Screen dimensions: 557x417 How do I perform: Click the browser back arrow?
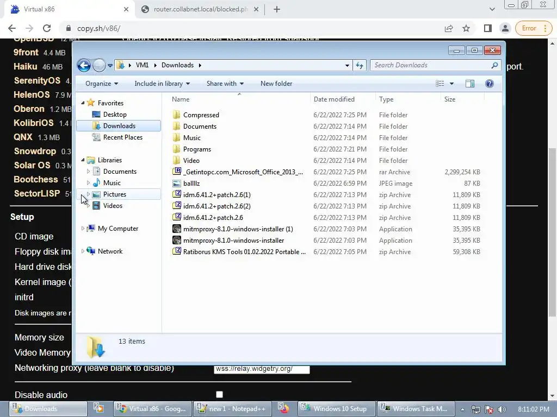click(12, 28)
